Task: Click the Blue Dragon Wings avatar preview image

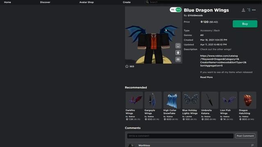Action: click(154, 35)
